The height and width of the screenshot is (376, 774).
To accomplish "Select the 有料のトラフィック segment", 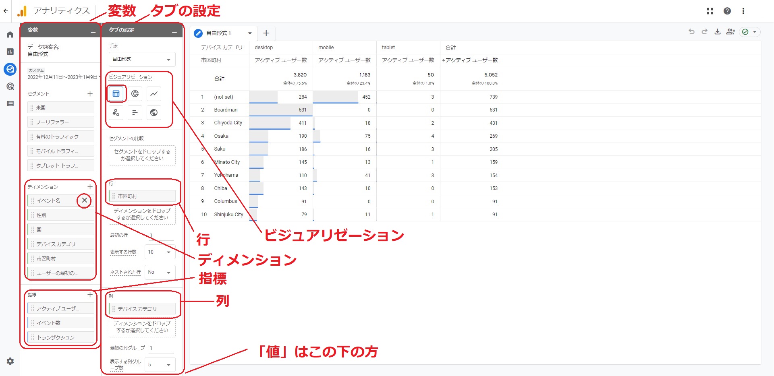I will tap(61, 136).
